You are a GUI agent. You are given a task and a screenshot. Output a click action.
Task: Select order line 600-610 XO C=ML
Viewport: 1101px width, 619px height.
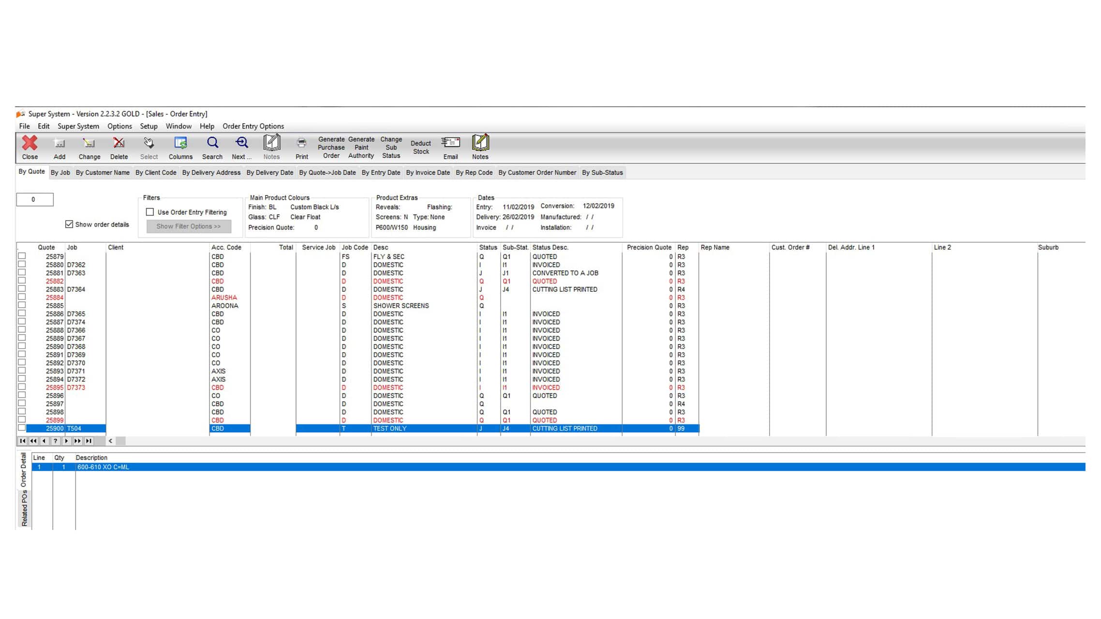tap(558, 467)
